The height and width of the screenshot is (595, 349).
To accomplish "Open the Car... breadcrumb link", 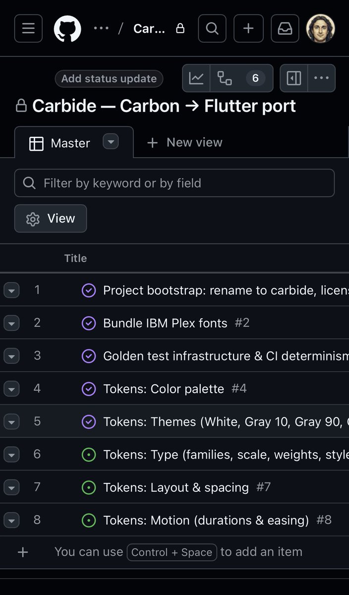I will [x=149, y=28].
